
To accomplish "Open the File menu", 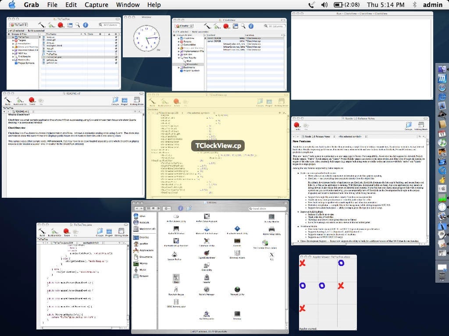I will [x=52, y=5].
